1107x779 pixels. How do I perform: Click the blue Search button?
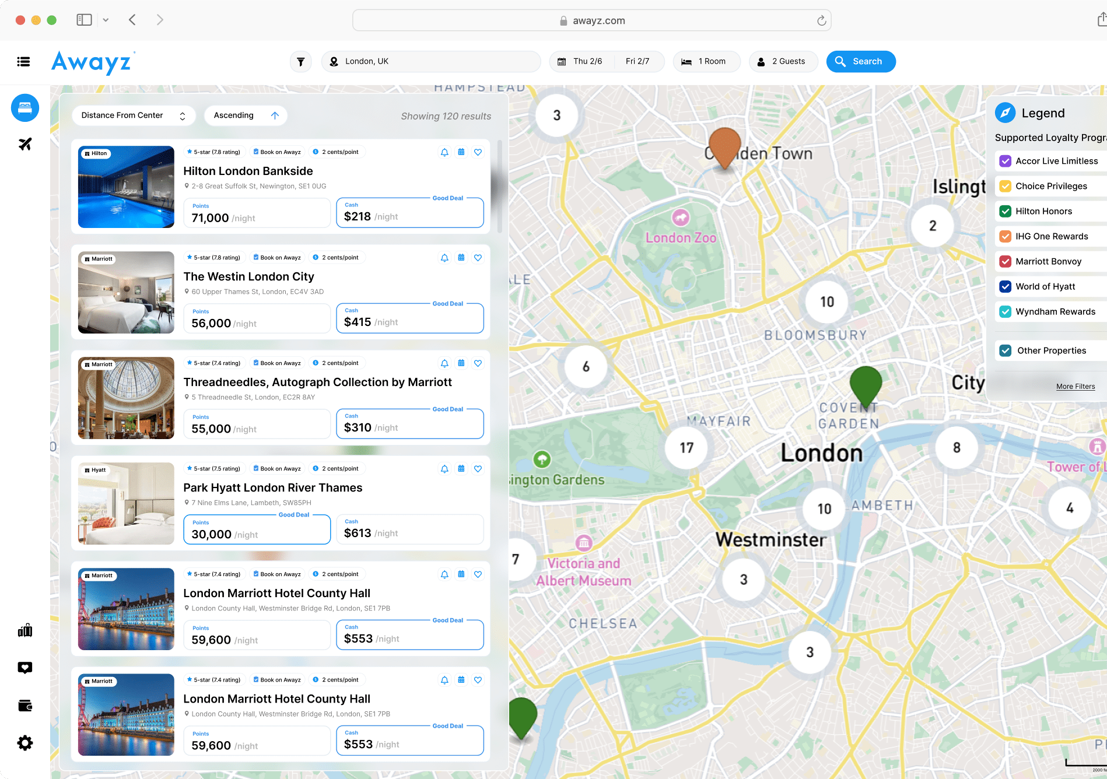click(861, 61)
